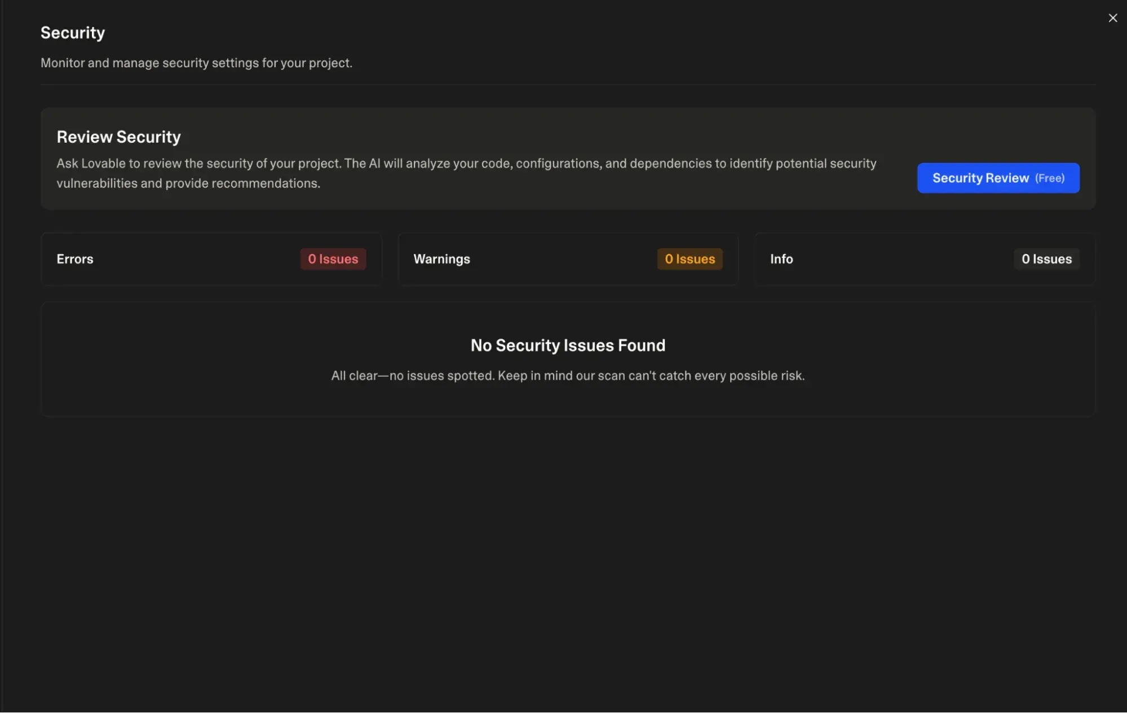Click the orange Warnings 0 Issues badge
The height and width of the screenshot is (713, 1127).
point(690,259)
